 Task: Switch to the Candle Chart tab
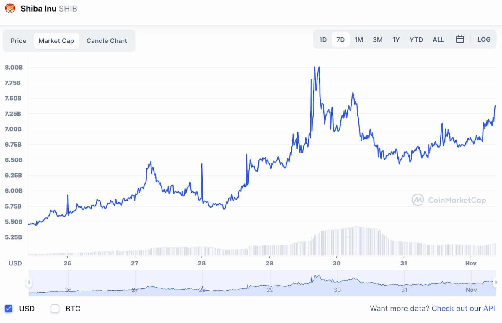[x=106, y=41]
